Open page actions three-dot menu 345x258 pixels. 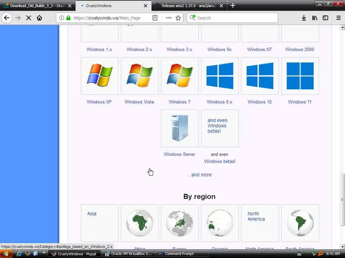pyautogui.click(x=168, y=18)
